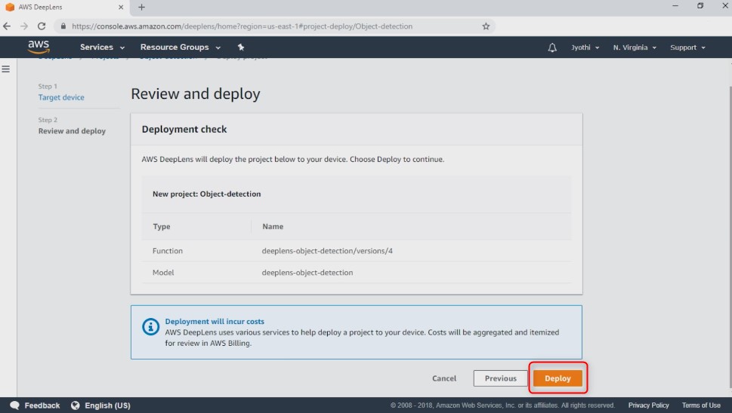Change language from English (US)
Viewport: 732px width, 413px height.
click(x=107, y=405)
